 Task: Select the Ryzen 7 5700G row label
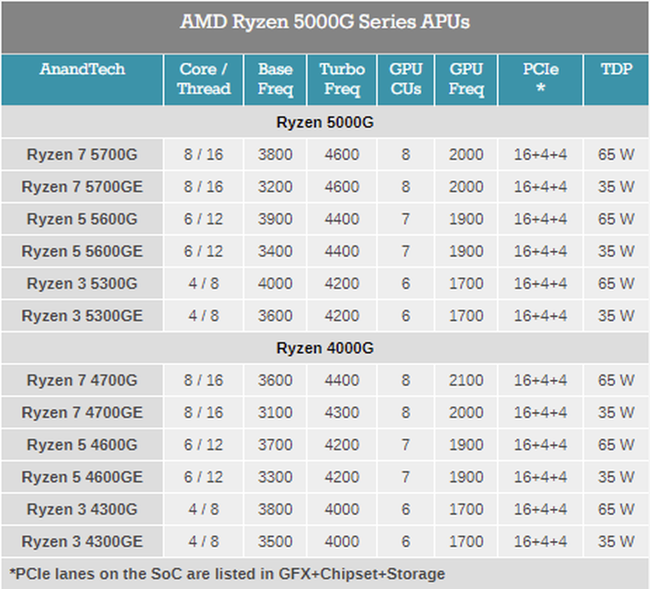point(82,155)
